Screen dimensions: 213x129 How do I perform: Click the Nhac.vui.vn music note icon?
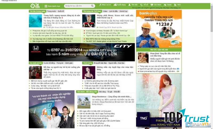(x=100, y=5)
